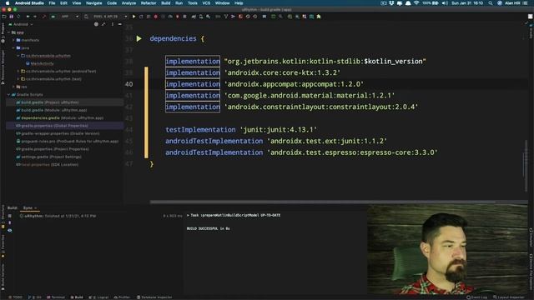Toggle the eye view icon in Build panel
534x300 pixels.
coord(9,230)
